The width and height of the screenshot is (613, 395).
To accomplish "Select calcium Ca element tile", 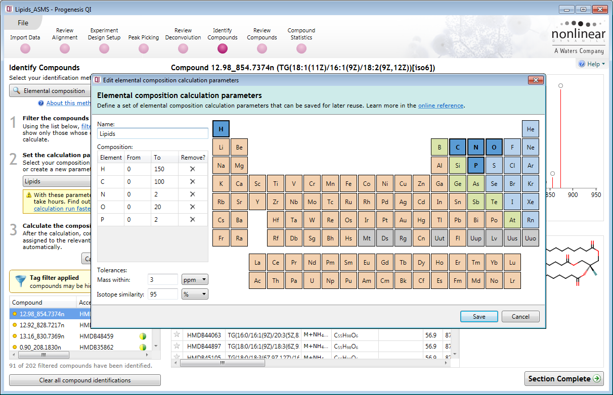I will coord(239,183).
